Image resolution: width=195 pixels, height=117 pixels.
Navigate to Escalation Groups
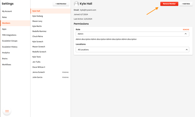point(10,41)
